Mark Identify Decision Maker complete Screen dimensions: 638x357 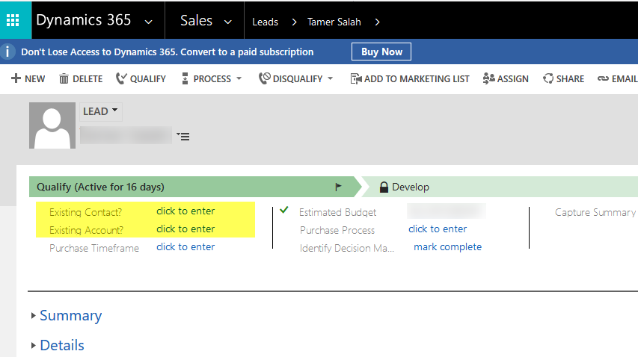(447, 247)
